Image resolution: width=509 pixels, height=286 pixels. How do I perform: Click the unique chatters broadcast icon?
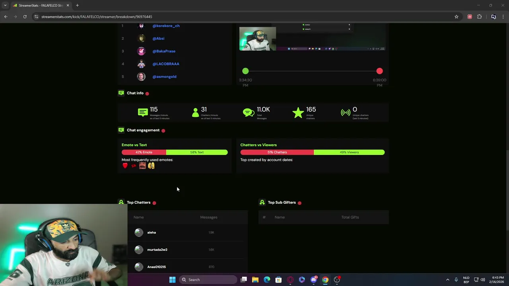(x=346, y=113)
